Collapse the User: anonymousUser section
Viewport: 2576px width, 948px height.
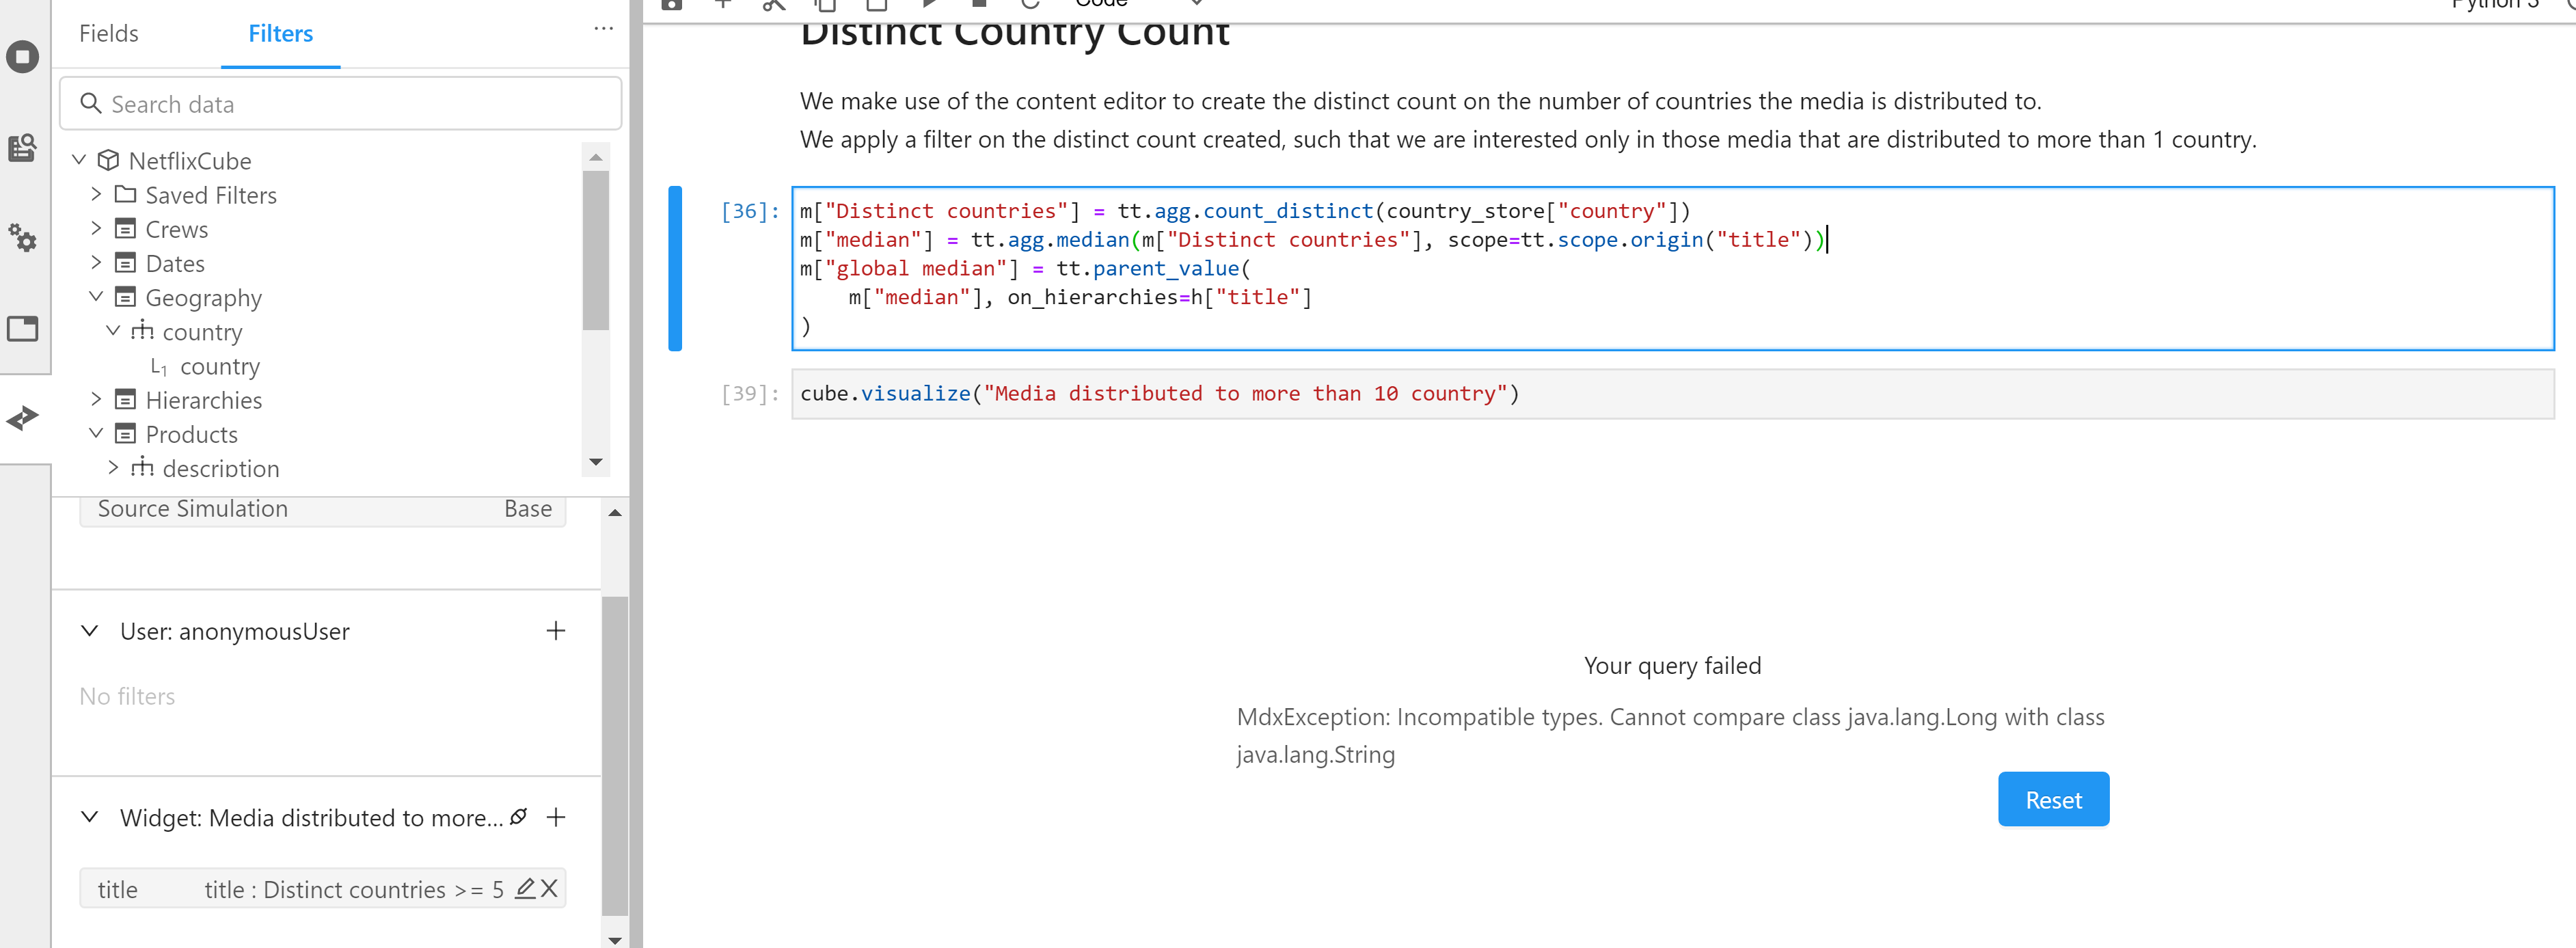90,631
